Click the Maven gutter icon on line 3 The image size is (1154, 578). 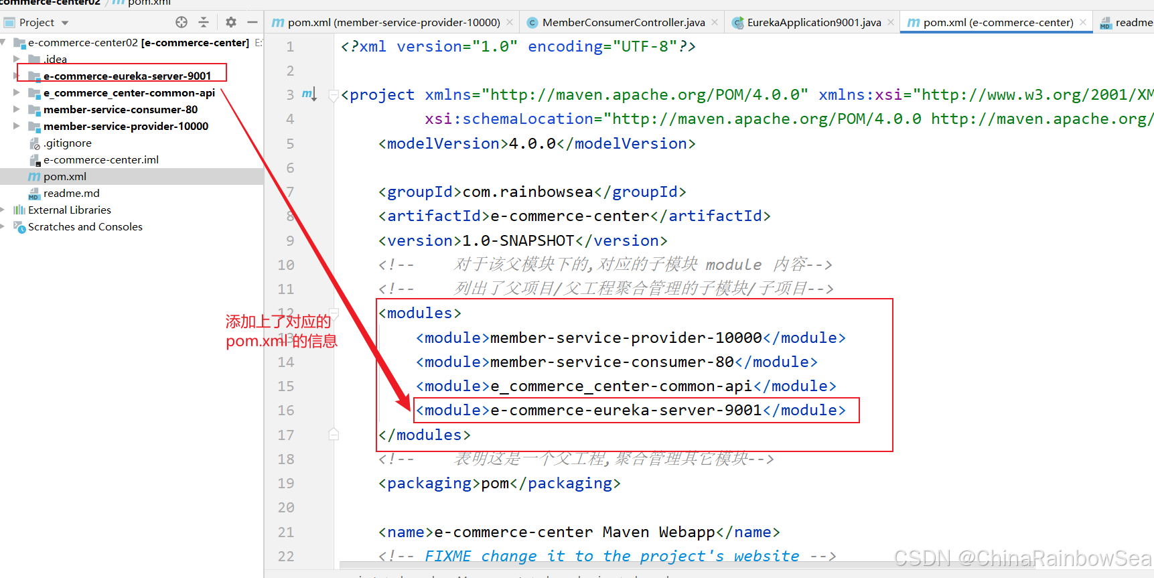click(x=309, y=94)
